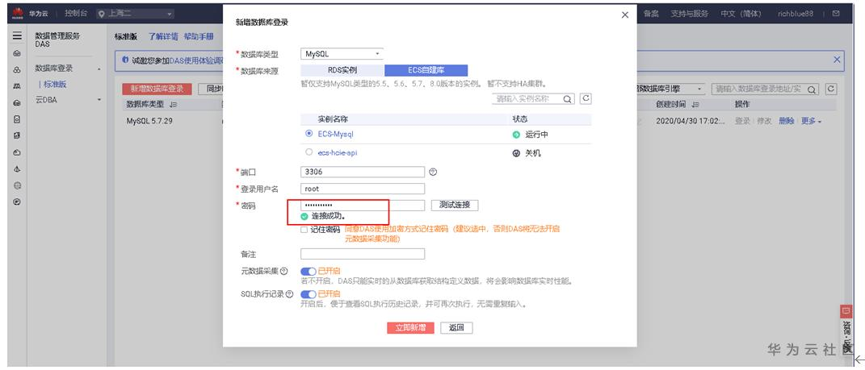Open the richblue88 account menu
The height and width of the screenshot is (370, 865).
[796, 14]
